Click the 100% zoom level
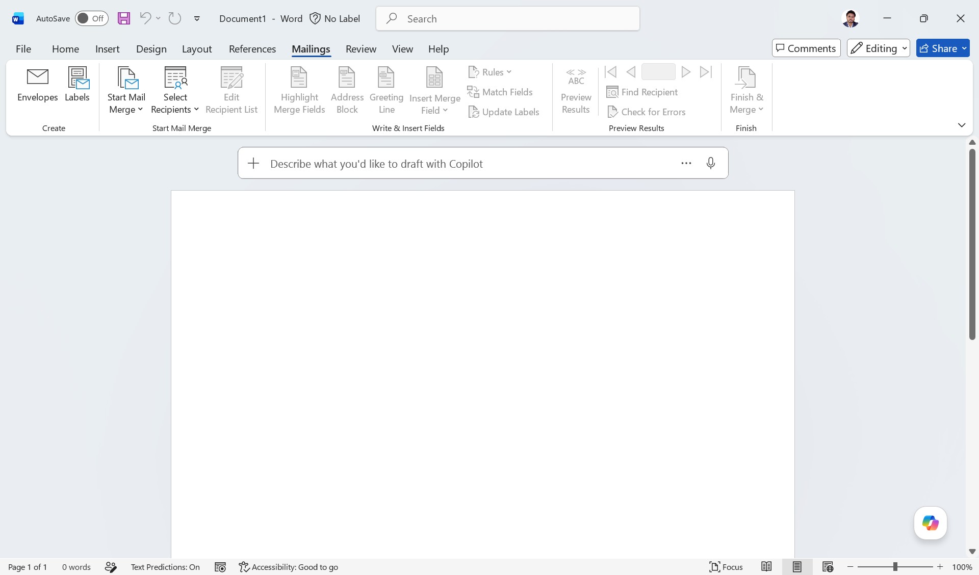This screenshot has width=979, height=575. (x=962, y=567)
